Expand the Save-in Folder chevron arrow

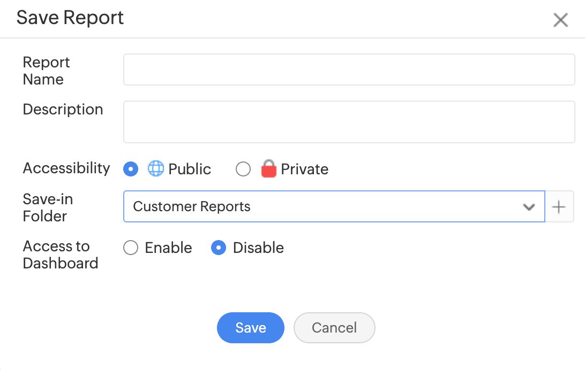[529, 207]
